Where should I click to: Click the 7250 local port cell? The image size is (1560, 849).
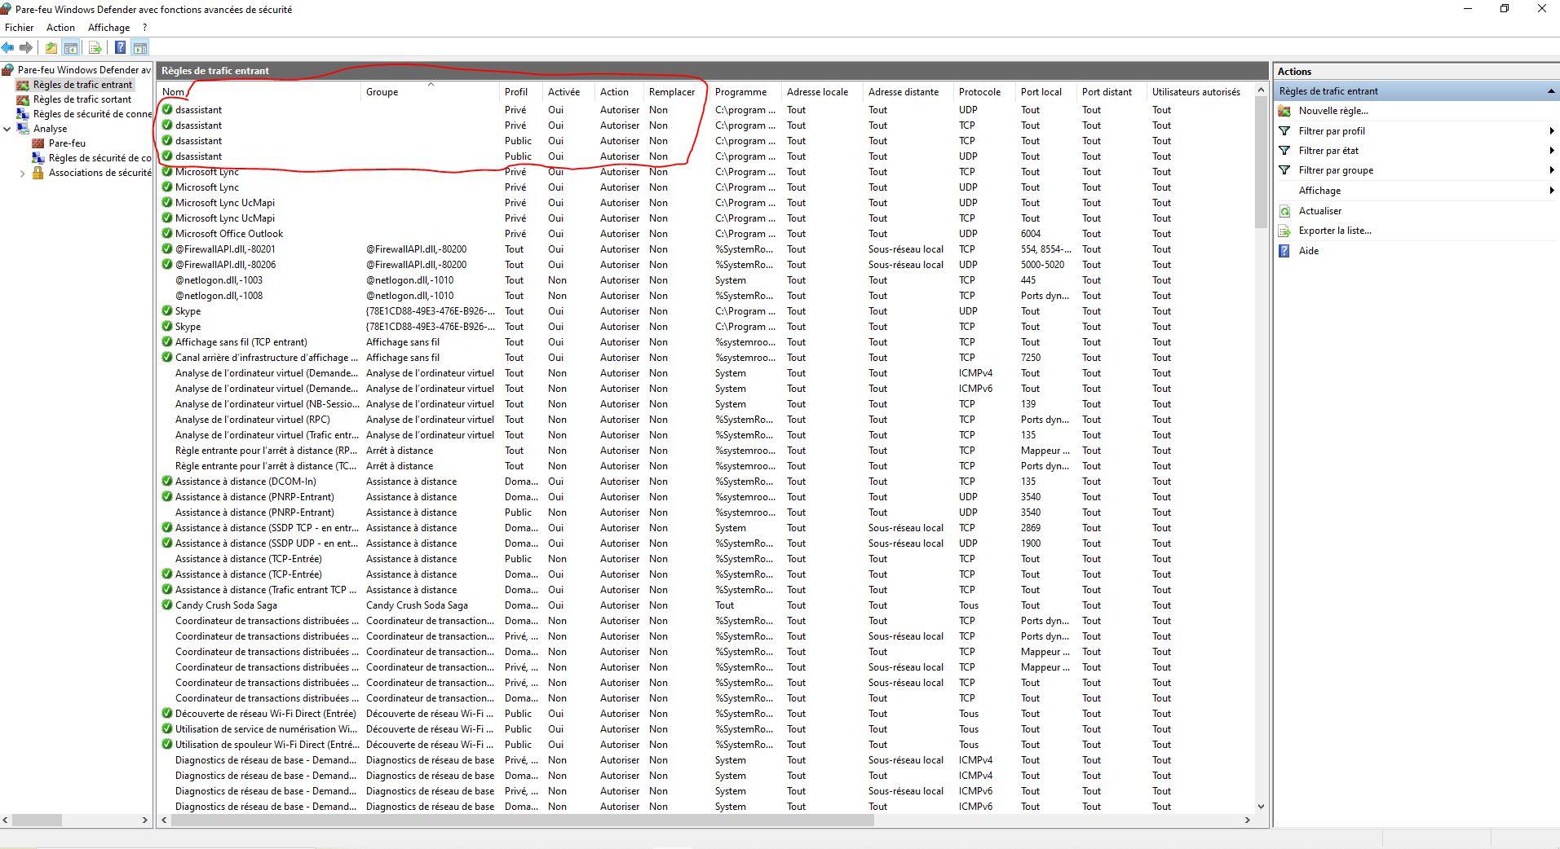1031,358
